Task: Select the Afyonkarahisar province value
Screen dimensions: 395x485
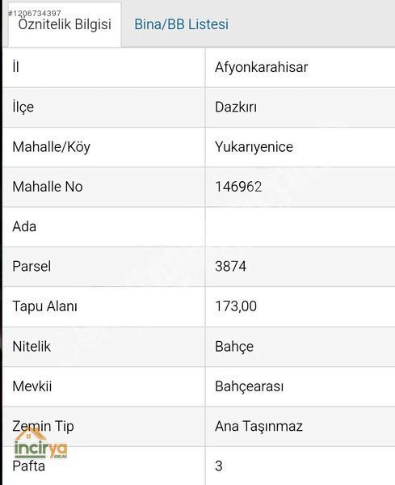Action: (262, 67)
